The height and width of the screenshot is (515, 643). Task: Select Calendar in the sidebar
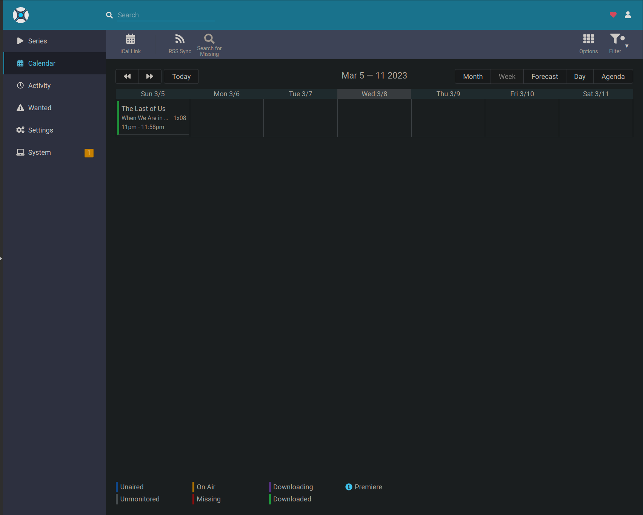click(x=54, y=63)
